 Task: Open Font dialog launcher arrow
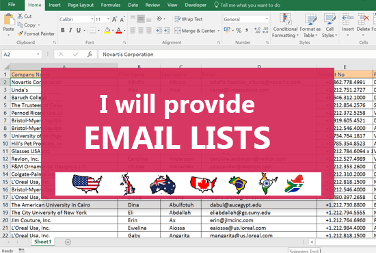[124, 42]
